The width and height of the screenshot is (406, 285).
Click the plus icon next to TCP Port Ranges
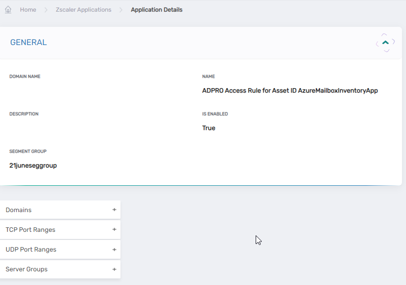click(x=114, y=229)
